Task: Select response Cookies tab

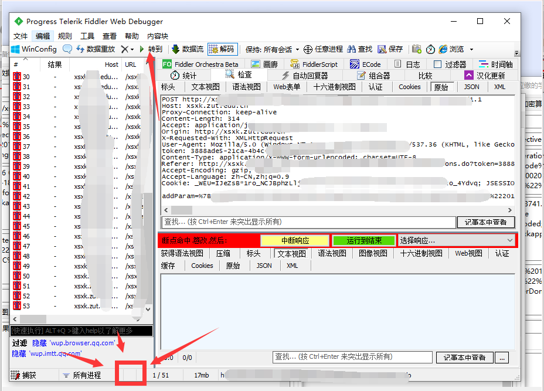Action: point(202,266)
